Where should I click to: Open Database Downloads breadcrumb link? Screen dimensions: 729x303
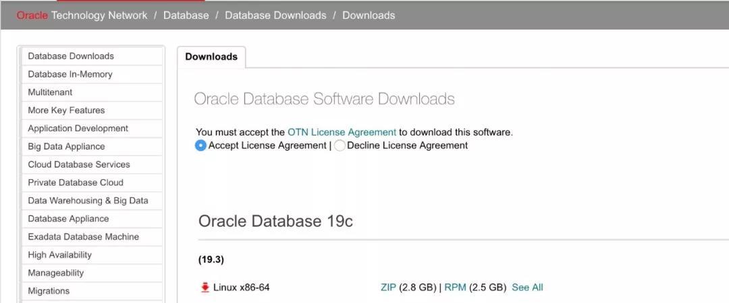click(275, 15)
